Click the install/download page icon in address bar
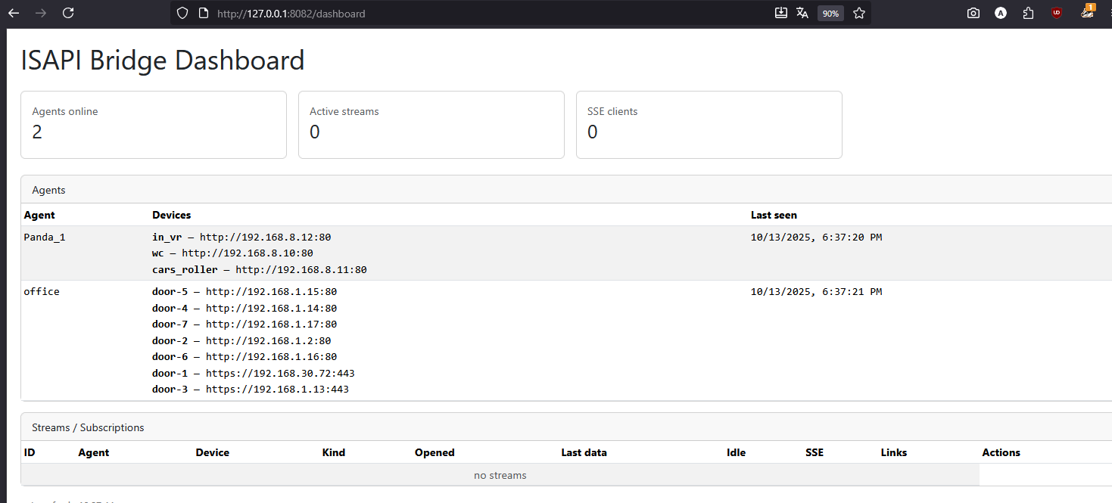This screenshot has height=503, width=1112. (x=781, y=13)
